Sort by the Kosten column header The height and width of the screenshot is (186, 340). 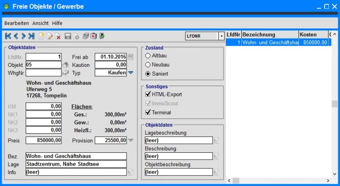click(313, 35)
